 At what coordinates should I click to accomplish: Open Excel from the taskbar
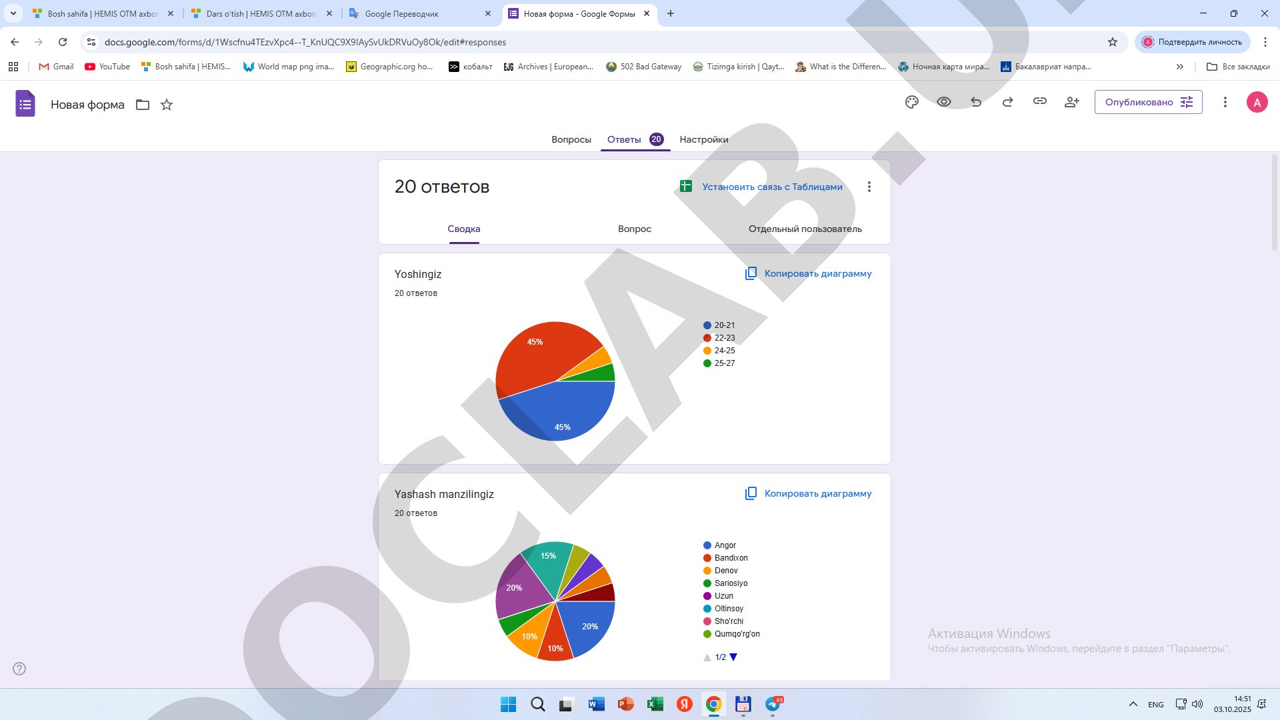655,704
